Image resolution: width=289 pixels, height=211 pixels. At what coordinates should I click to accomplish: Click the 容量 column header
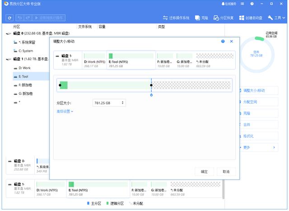pyautogui.click(x=102, y=27)
